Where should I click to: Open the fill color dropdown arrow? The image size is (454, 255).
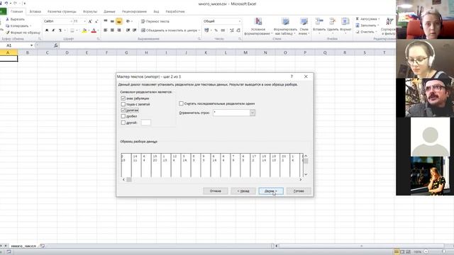tap(88, 30)
